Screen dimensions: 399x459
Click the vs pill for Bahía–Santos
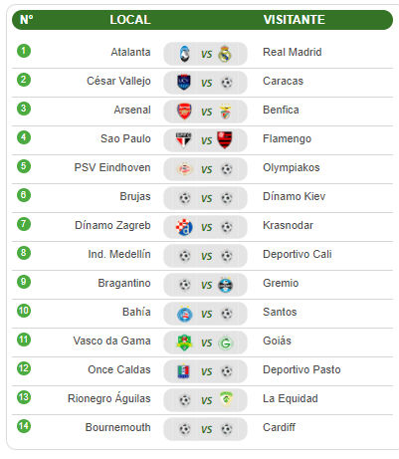pos(205,314)
